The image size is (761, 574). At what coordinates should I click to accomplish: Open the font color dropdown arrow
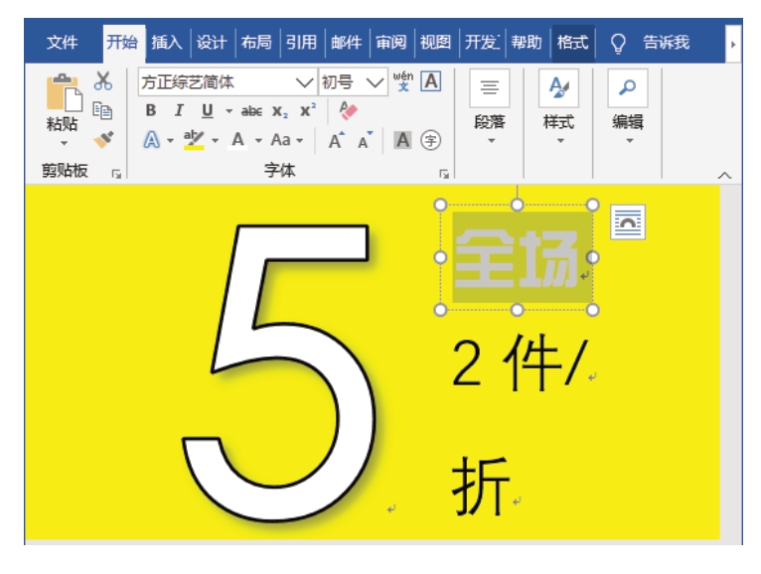(x=258, y=141)
